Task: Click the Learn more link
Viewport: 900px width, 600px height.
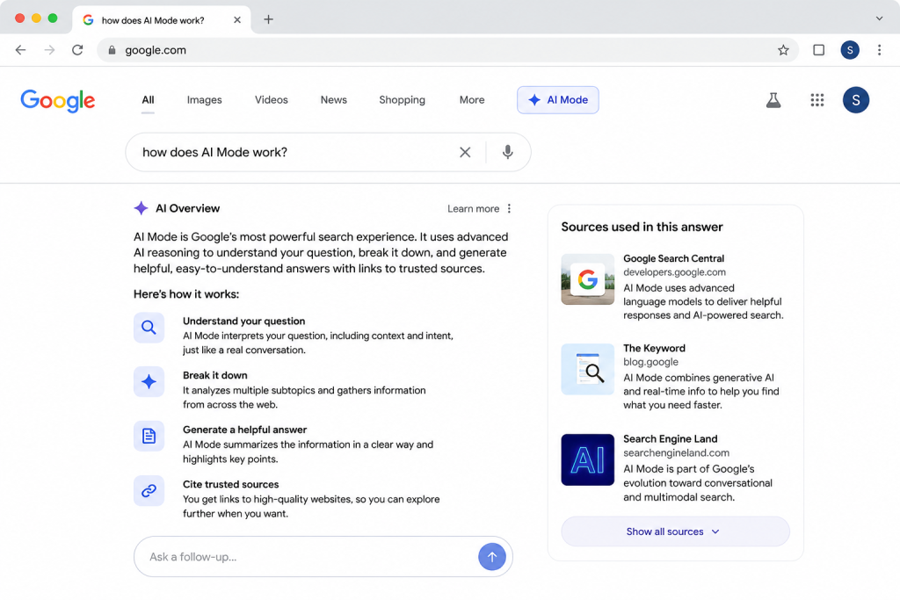Action: (x=473, y=209)
